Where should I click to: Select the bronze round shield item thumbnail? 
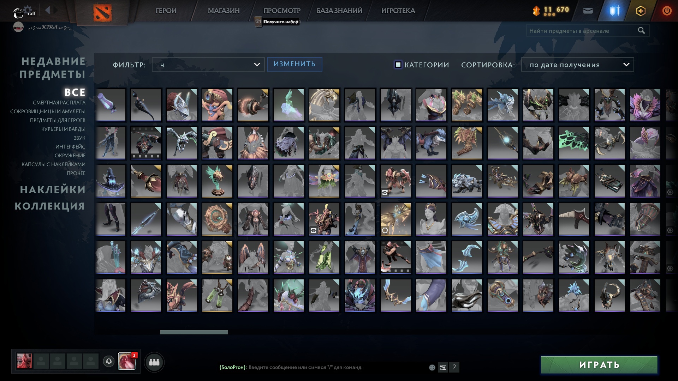217,219
